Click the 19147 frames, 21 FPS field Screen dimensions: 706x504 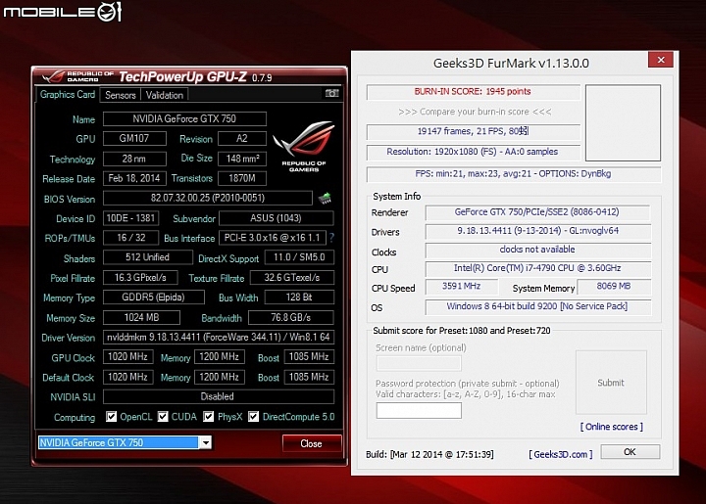click(474, 131)
